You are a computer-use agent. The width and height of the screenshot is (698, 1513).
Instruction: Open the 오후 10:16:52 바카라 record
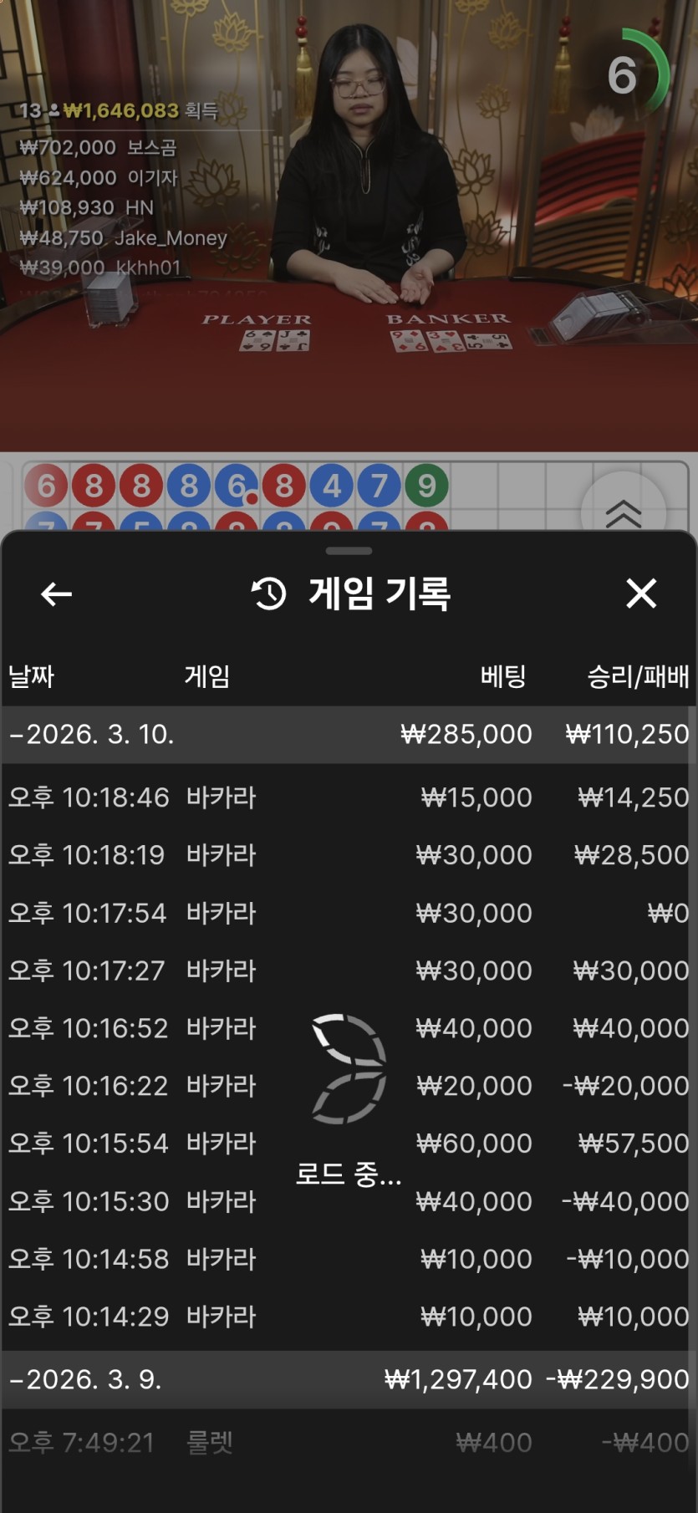[349, 1028]
